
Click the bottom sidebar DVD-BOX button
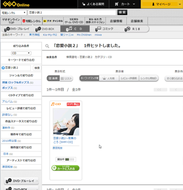coord(21,189)
